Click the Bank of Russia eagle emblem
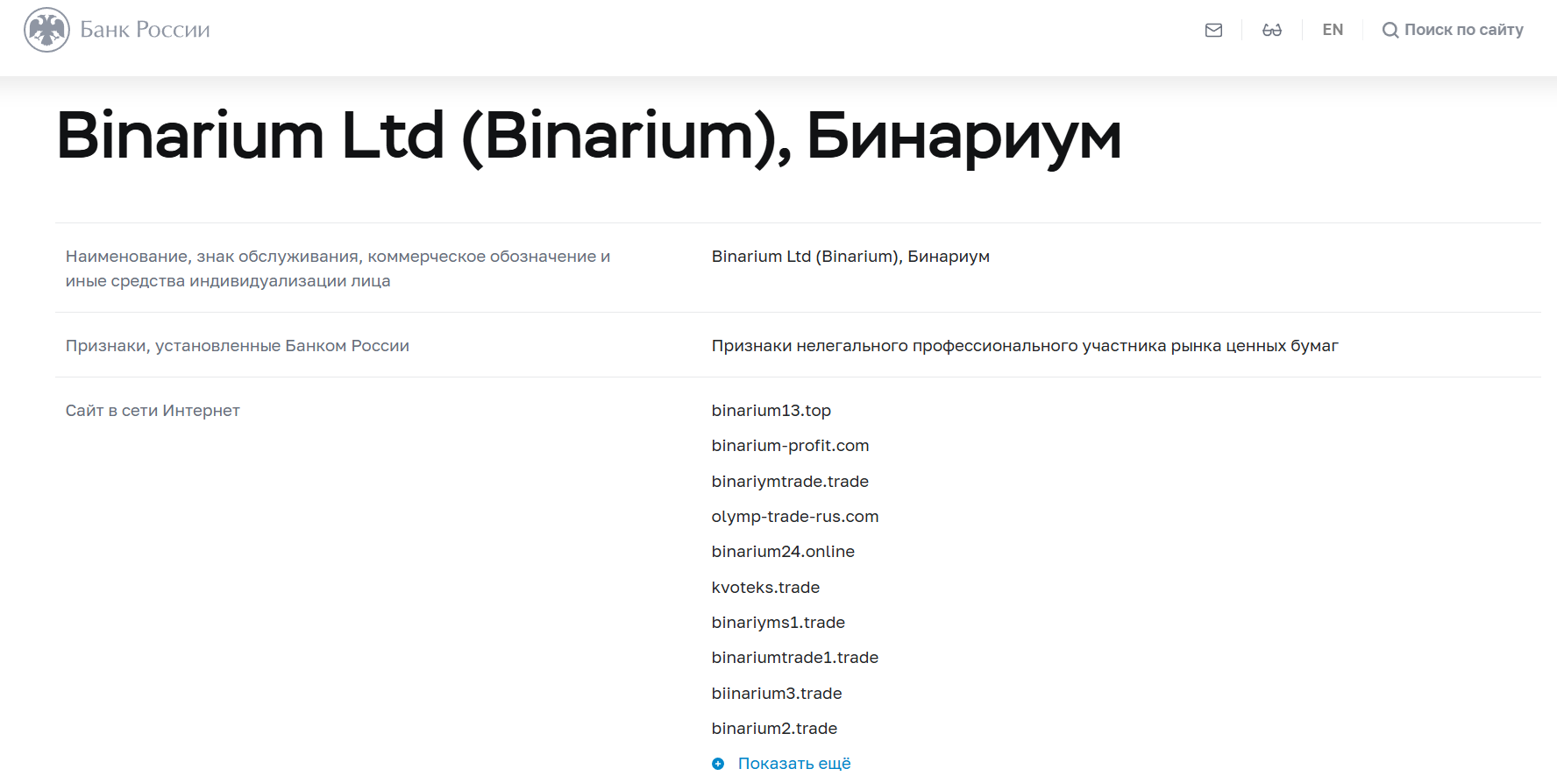Screen dimensions: 1557x783 [46, 30]
